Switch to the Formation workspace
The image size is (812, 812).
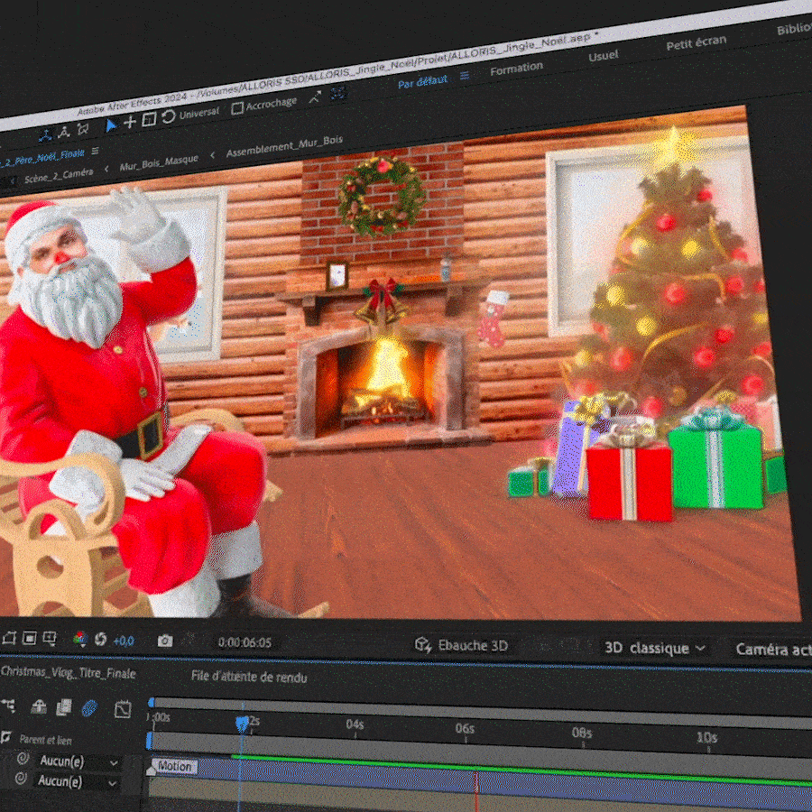tap(516, 69)
